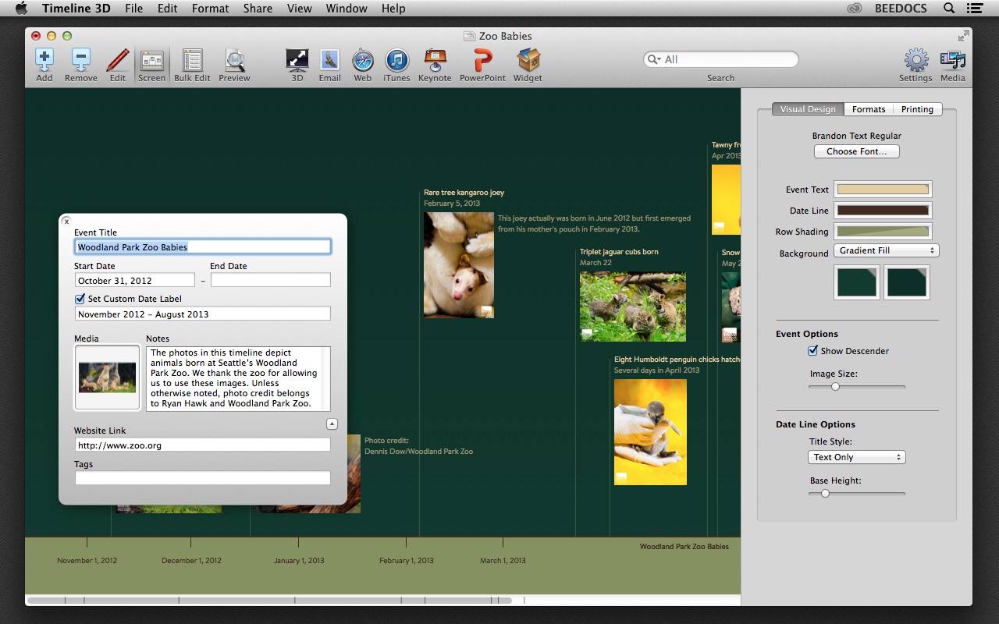Click the custom date label field
999x624 pixels.
(203, 314)
